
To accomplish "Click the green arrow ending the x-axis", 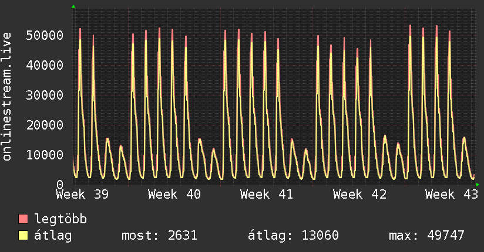I will (478, 185).
